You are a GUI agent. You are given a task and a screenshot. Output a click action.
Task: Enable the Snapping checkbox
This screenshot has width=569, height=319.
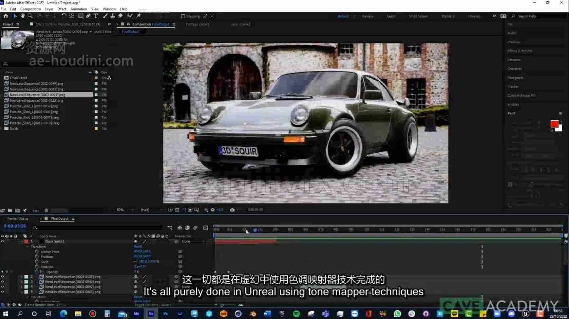click(x=183, y=16)
